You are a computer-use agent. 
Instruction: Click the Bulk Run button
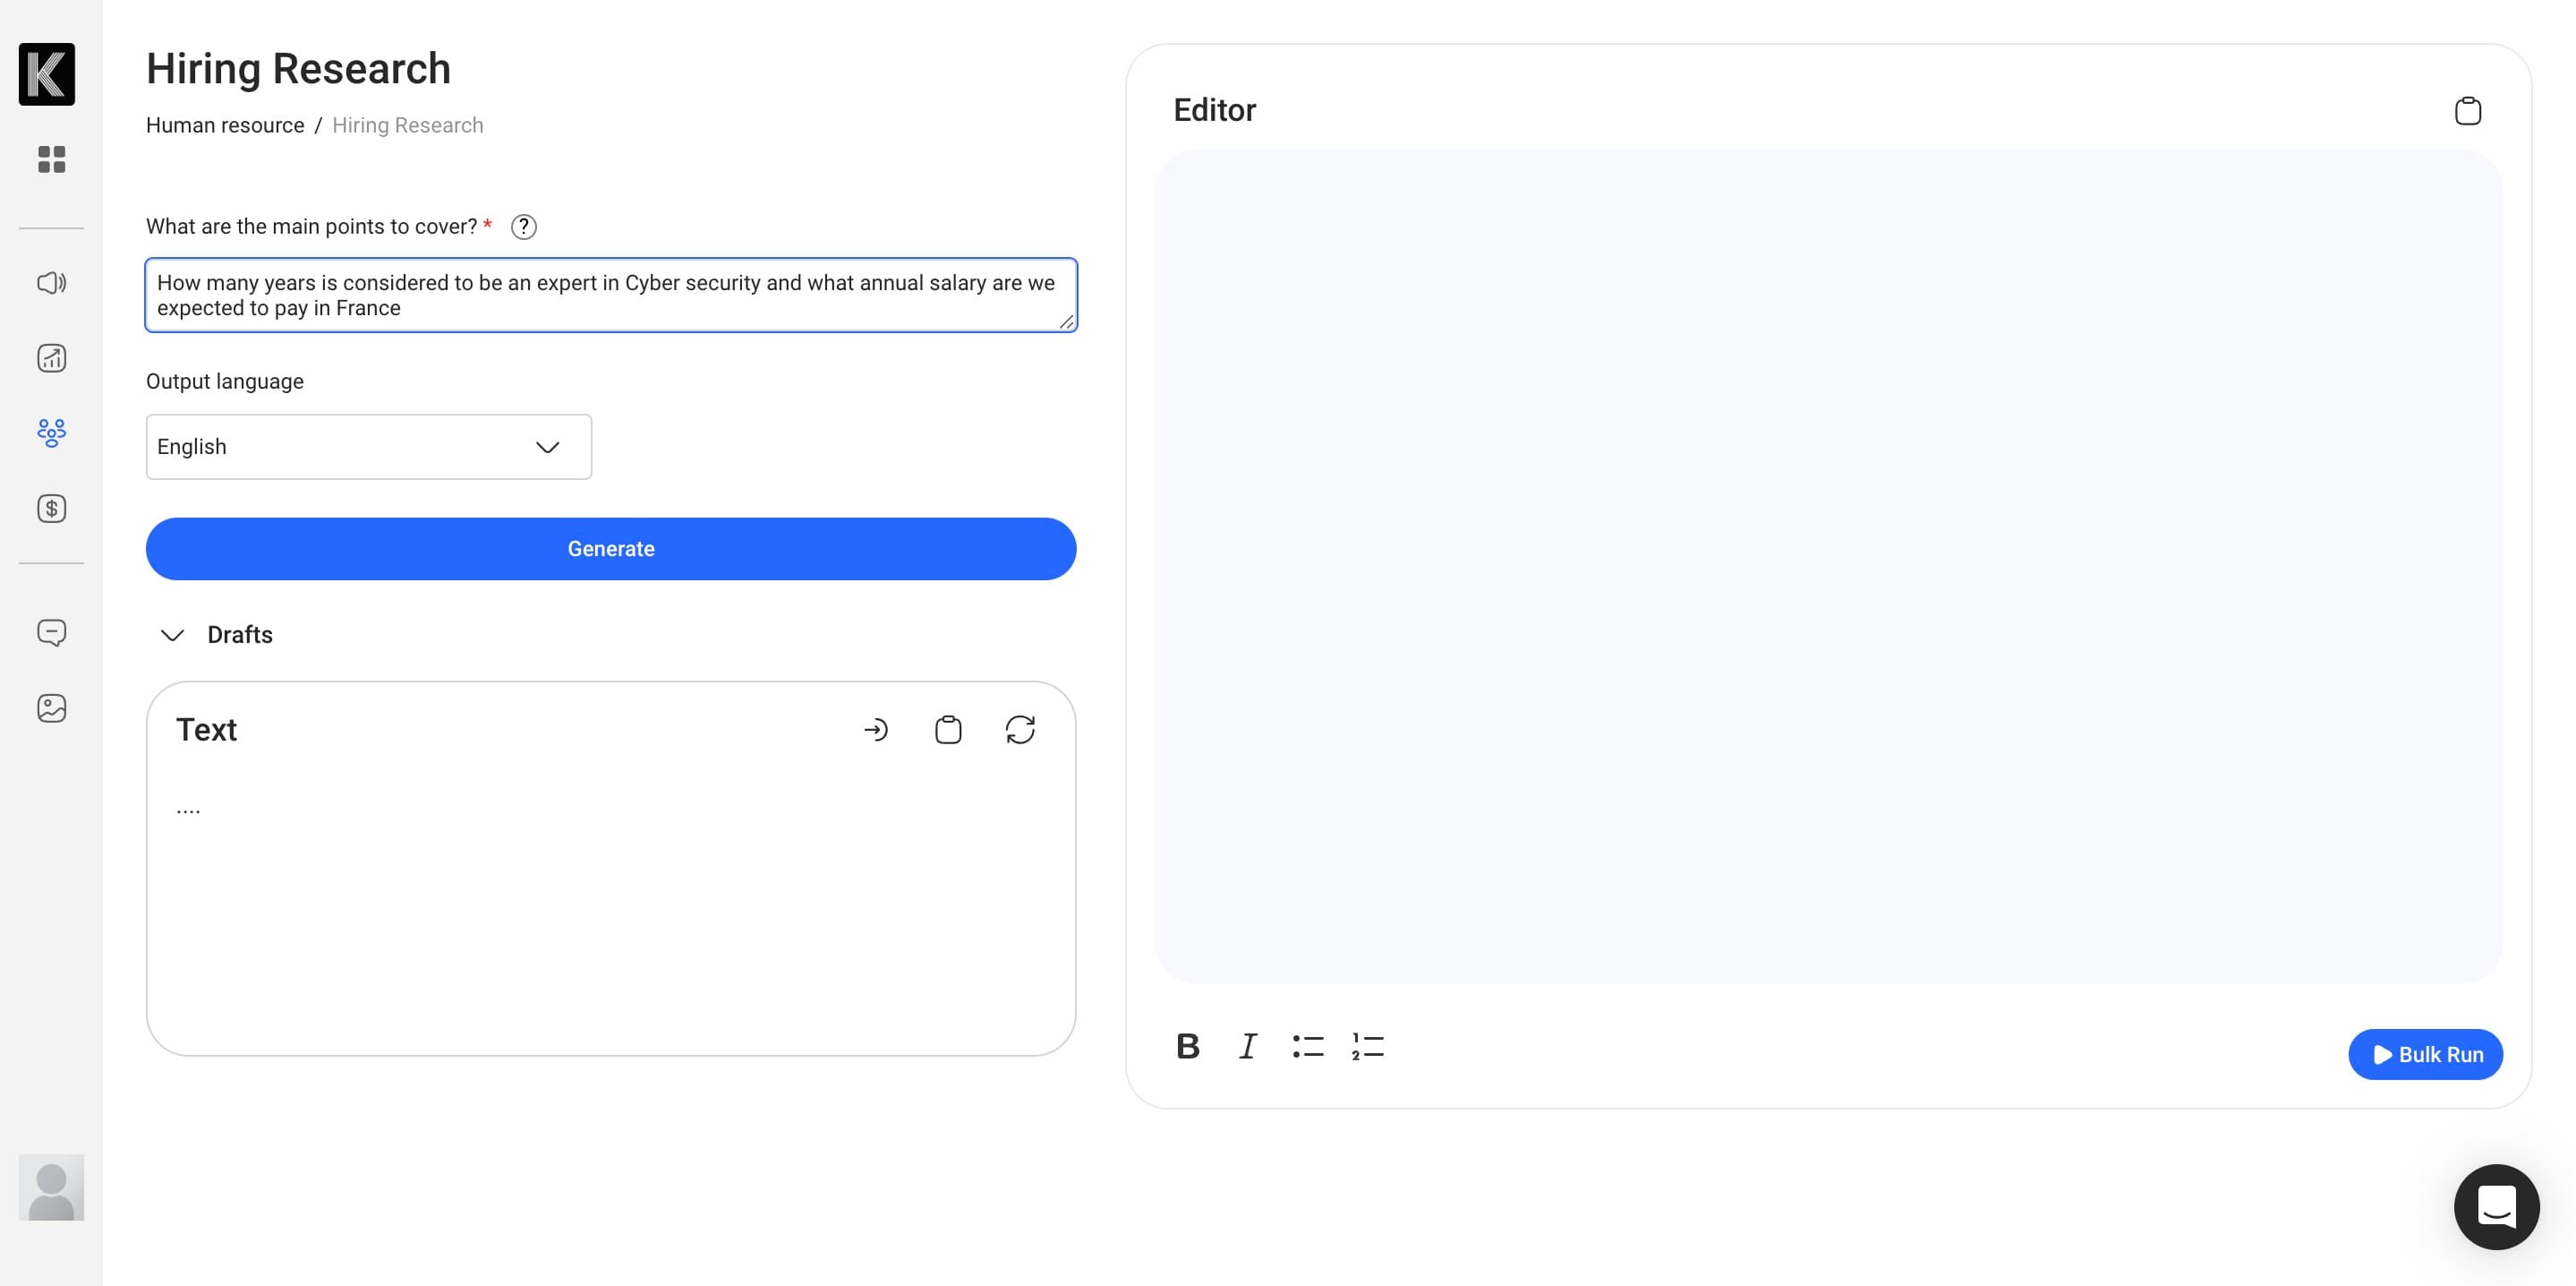[2425, 1054]
